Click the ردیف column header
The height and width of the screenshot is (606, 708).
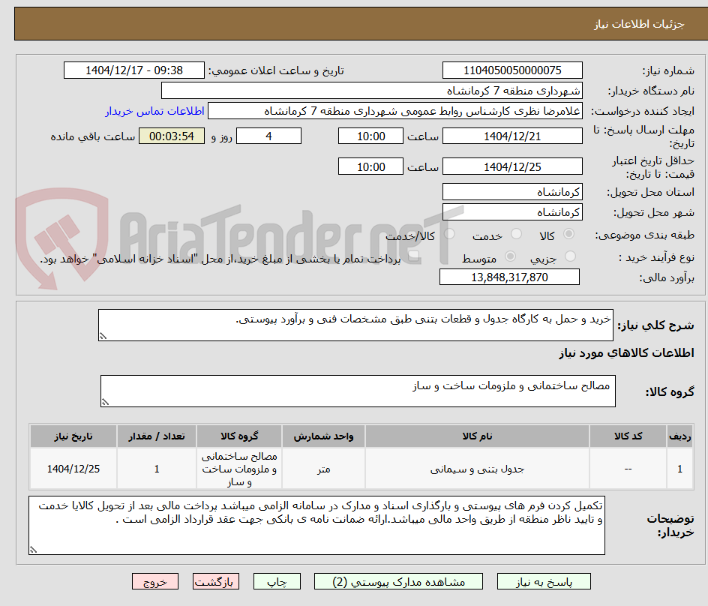coord(680,436)
